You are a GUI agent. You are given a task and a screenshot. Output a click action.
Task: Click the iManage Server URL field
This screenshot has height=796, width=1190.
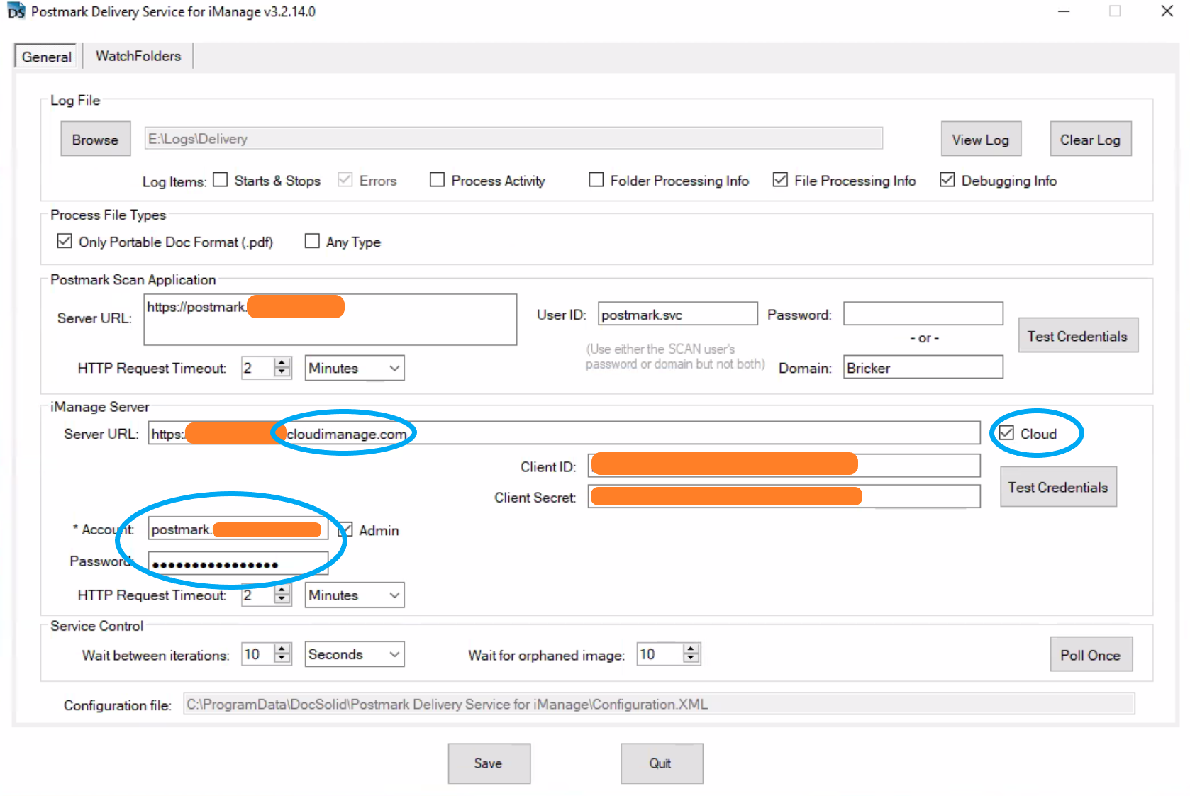[x=565, y=433]
